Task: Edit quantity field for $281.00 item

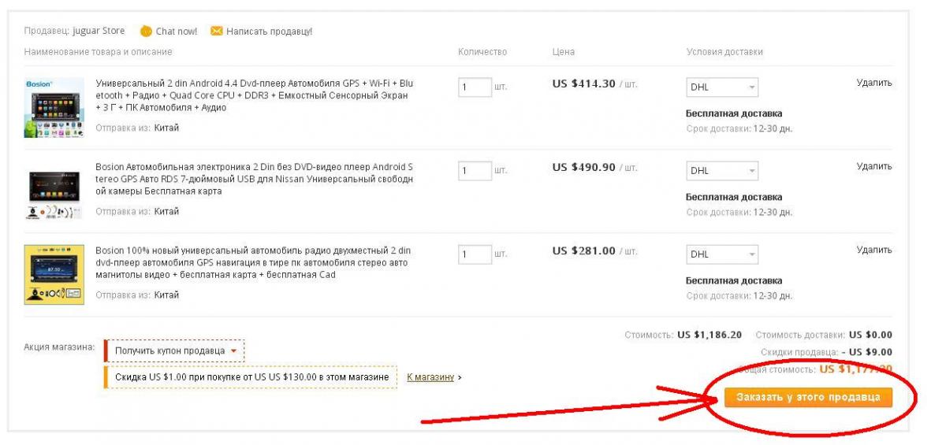Action: (474, 254)
